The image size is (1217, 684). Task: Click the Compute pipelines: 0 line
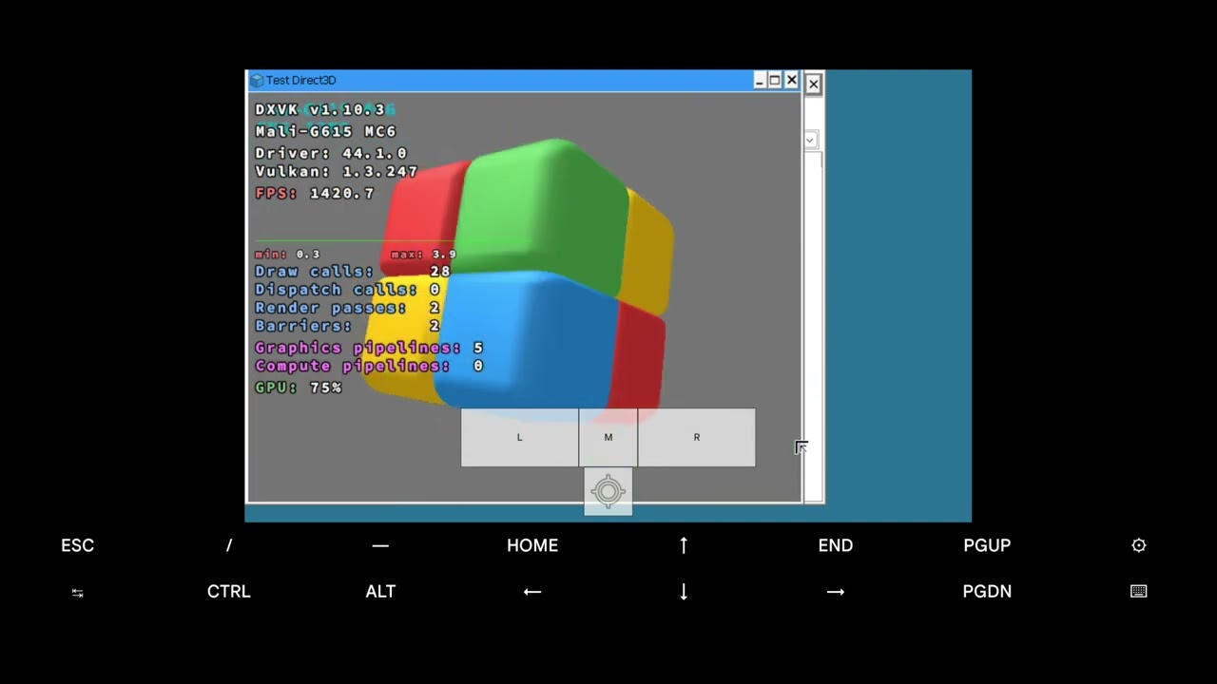pos(369,366)
